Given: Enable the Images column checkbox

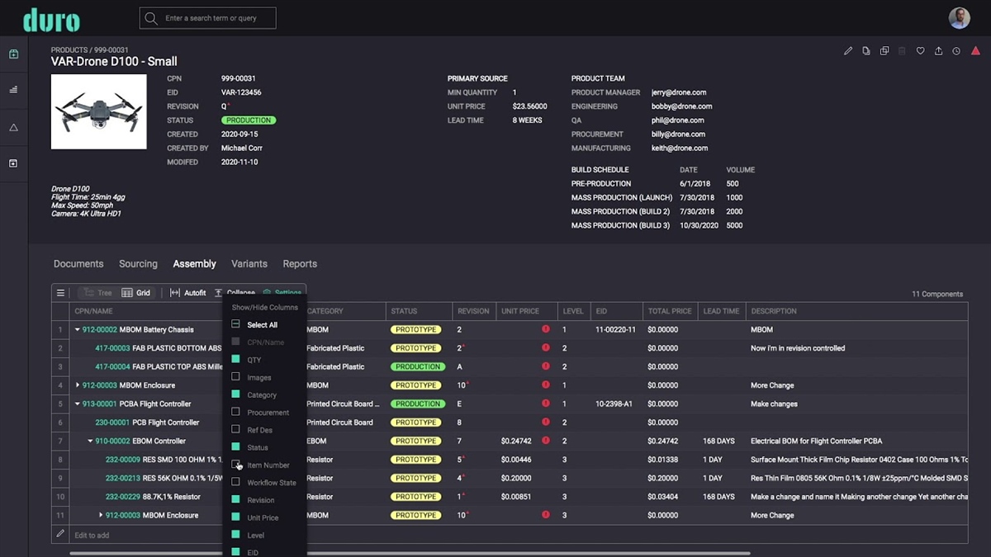Looking at the screenshot, I should point(235,377).
